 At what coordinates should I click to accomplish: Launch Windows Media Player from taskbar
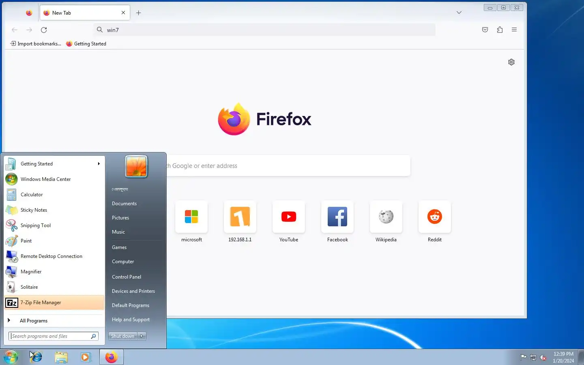coord(86,357)
